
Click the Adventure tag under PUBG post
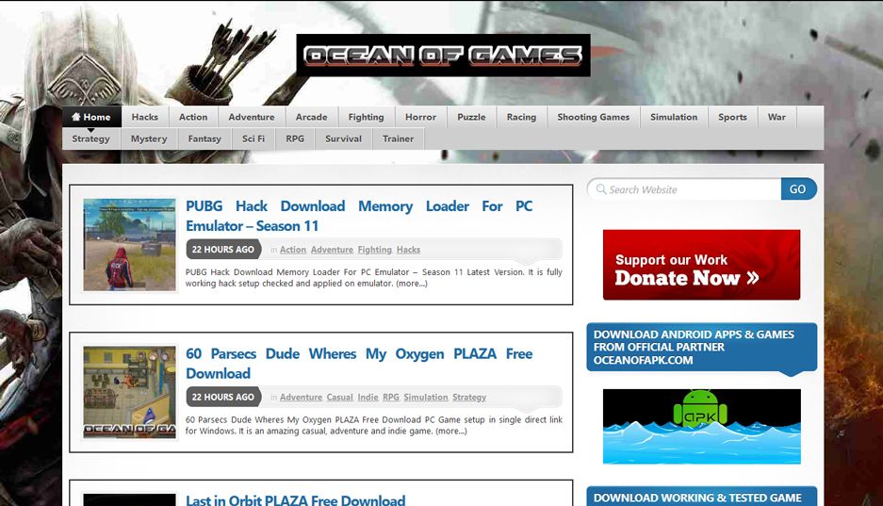point(333,250)
